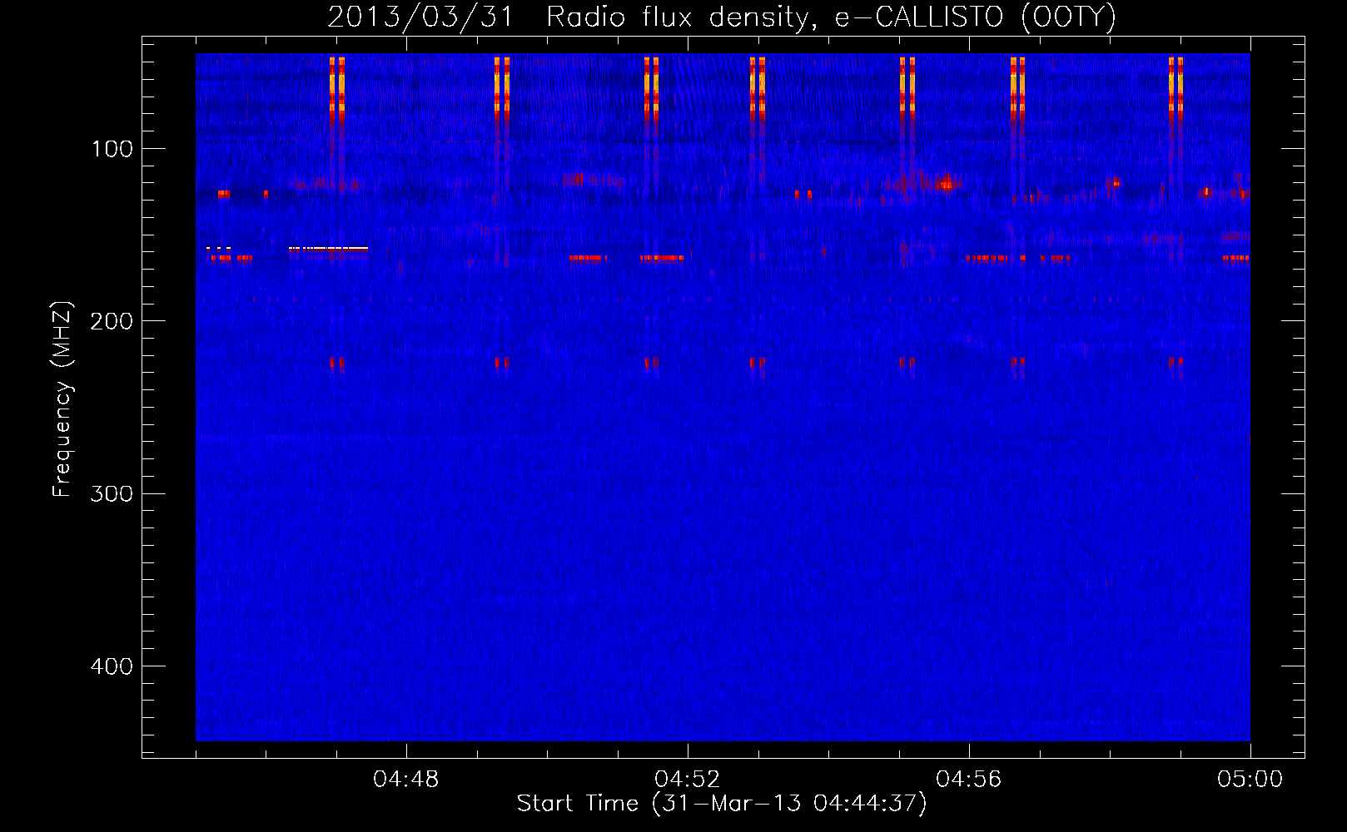
Task: Select the 100 frequency tick label
Action: click(x=112, y=149)
